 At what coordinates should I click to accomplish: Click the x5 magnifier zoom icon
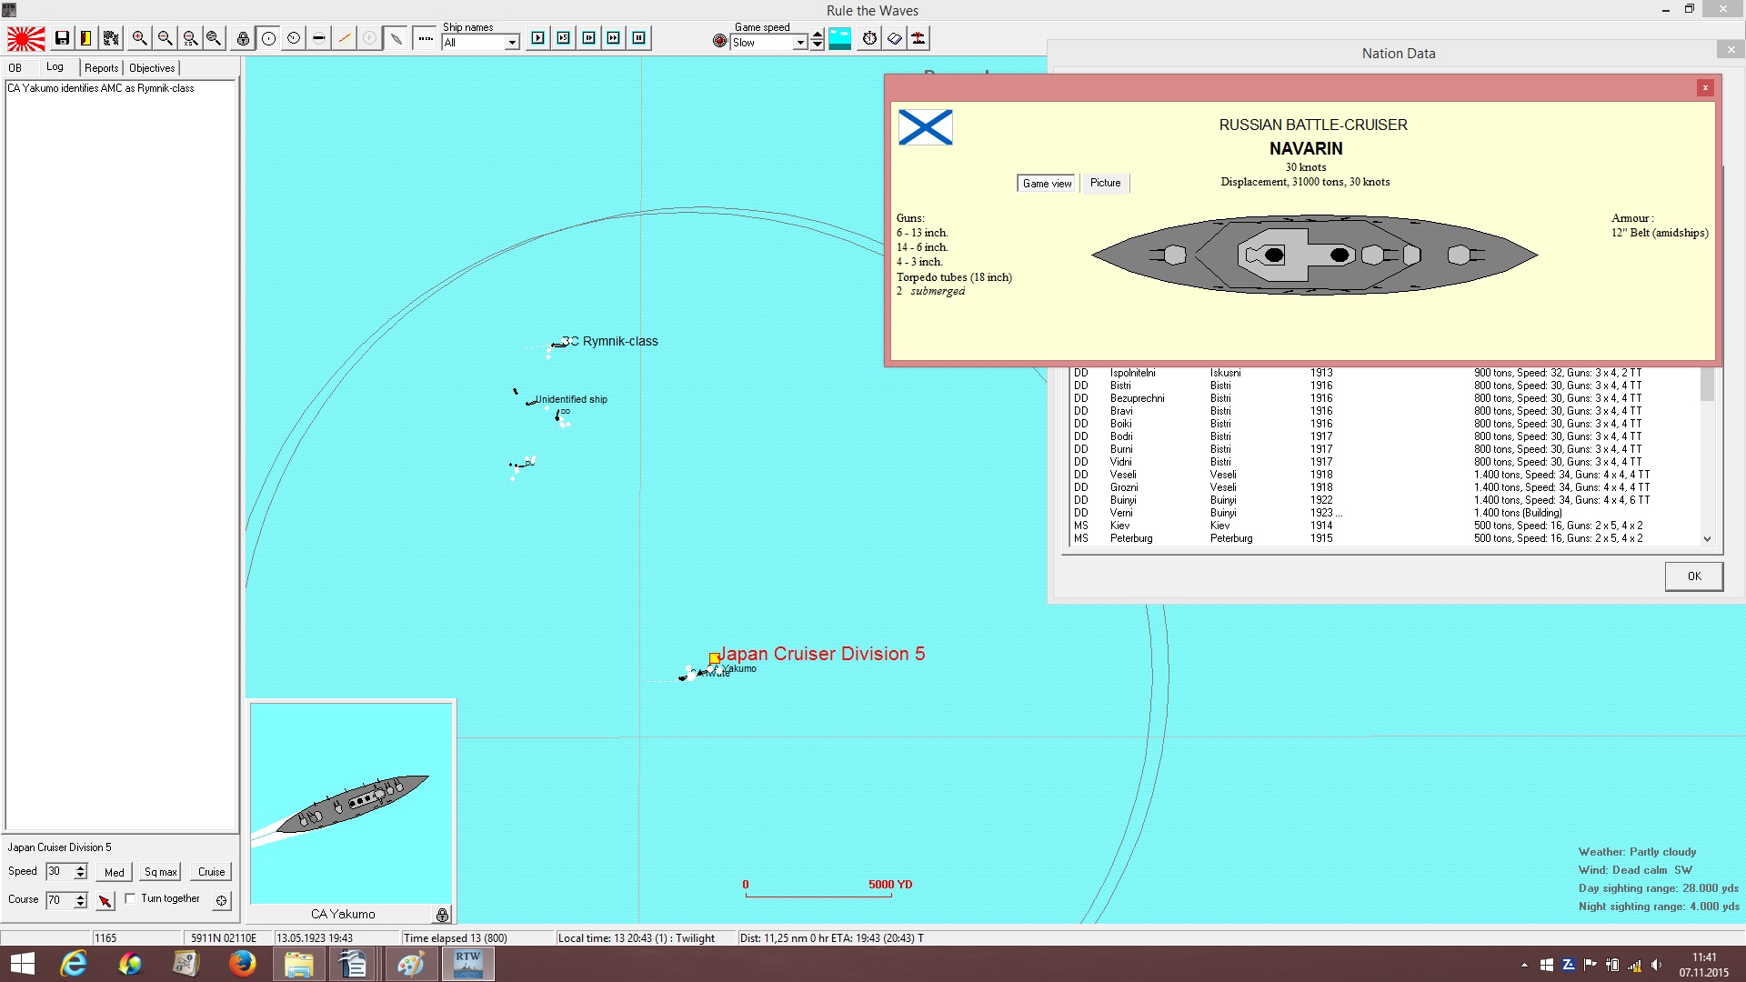189,38
